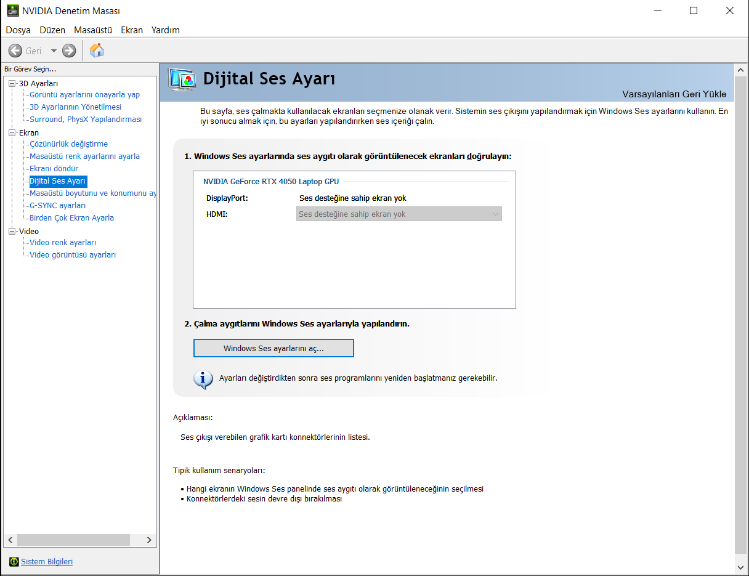Click the main panel scroll up arrow
The height and width of the screenshot is (576, 749).
pyautogui.click(x=740, y=69)
